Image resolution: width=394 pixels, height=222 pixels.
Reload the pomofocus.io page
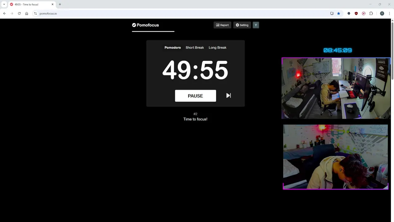(x=19, y=14)
